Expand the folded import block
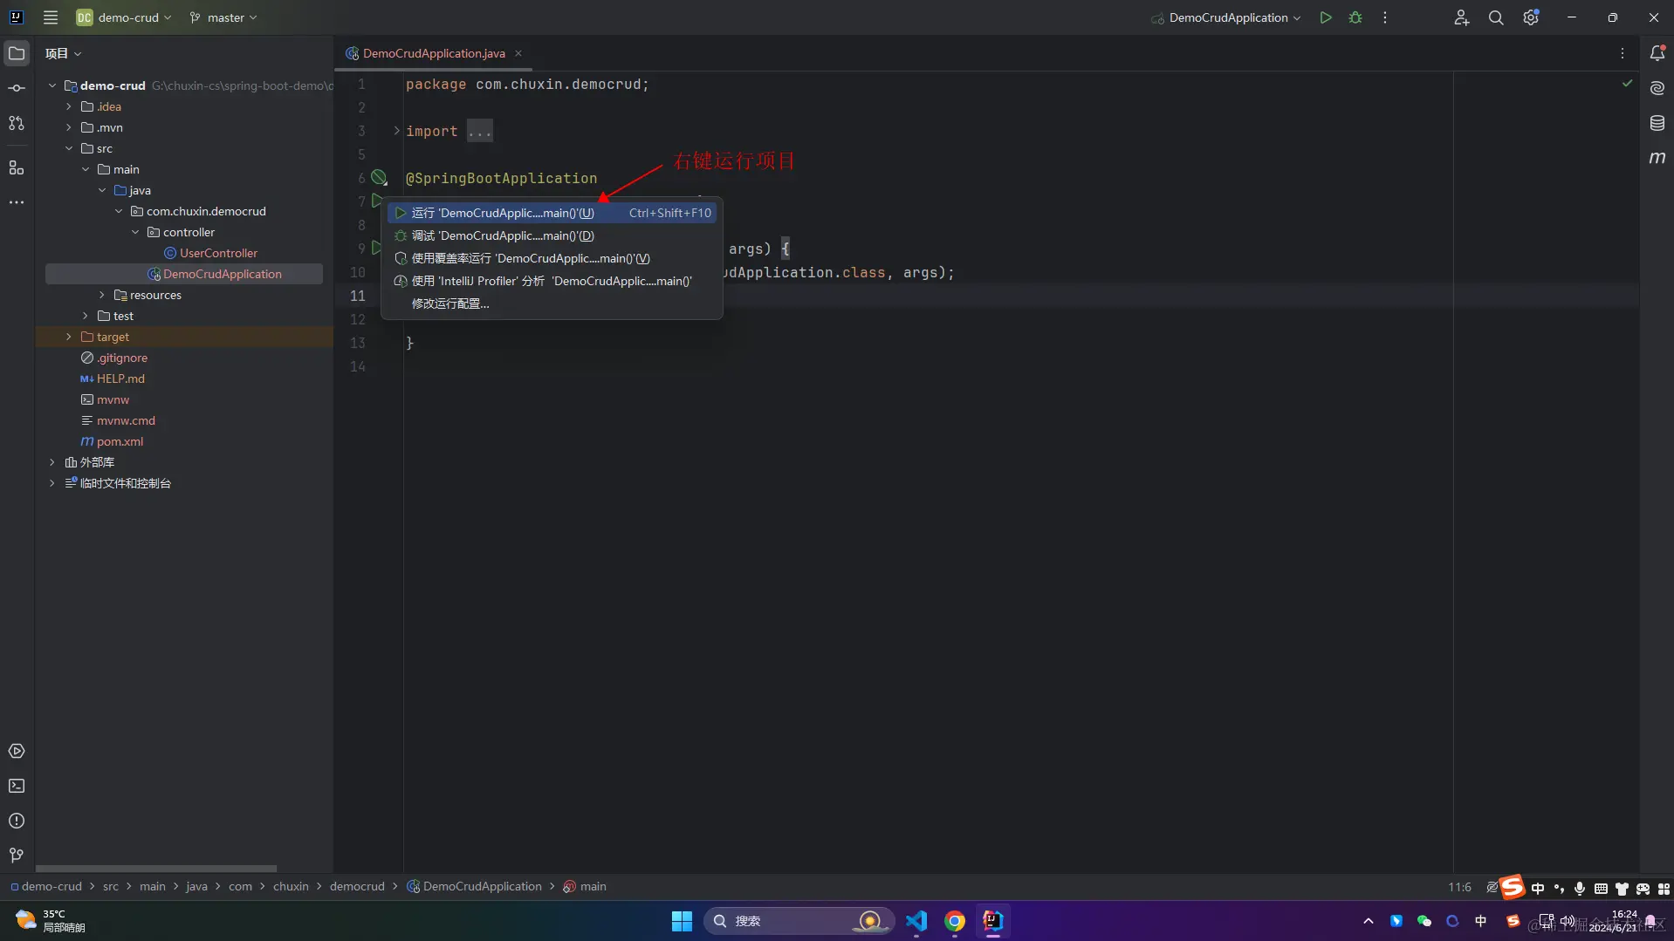 [396, 131]
